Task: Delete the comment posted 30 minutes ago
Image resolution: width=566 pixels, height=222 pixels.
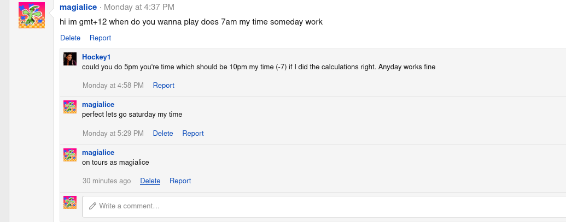Action: click(x=150, y=181)
